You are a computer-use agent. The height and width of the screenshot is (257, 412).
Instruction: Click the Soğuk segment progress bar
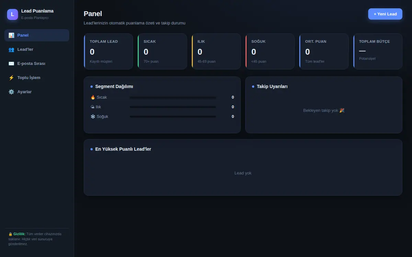coord(173,117)
